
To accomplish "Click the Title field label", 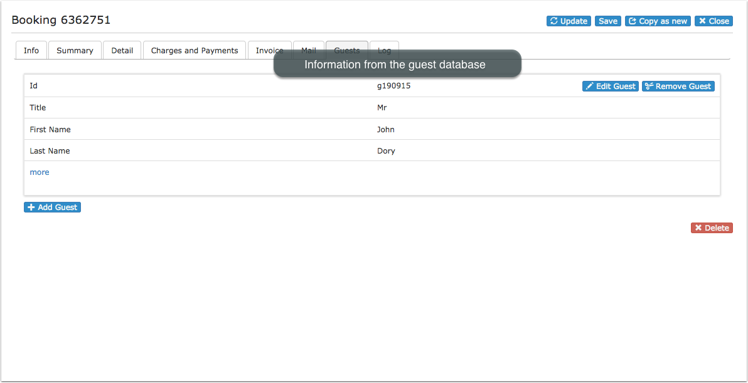I will pyautogui.click(x=38, y=108).
